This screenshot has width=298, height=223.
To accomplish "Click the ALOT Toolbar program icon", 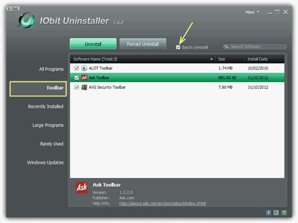I will 84,68.
